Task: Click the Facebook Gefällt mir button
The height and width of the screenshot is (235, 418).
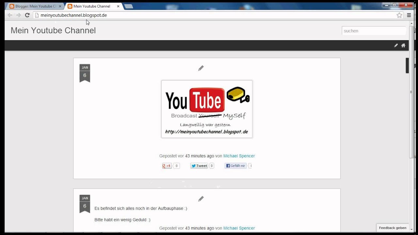Action: pos(235,166)
